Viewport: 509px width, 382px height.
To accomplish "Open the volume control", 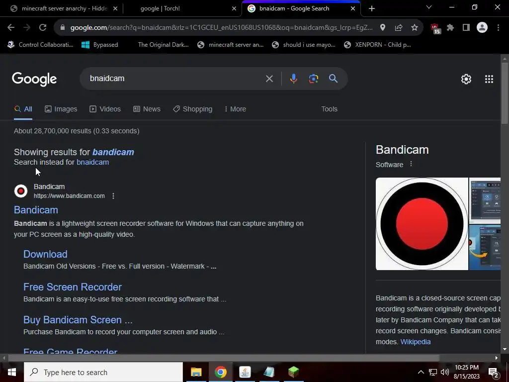I will 445,372.
